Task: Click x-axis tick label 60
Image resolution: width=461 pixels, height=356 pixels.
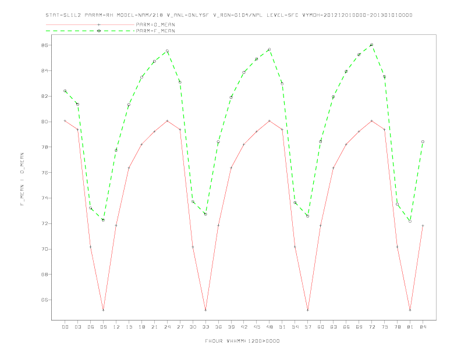Action: 321,327
